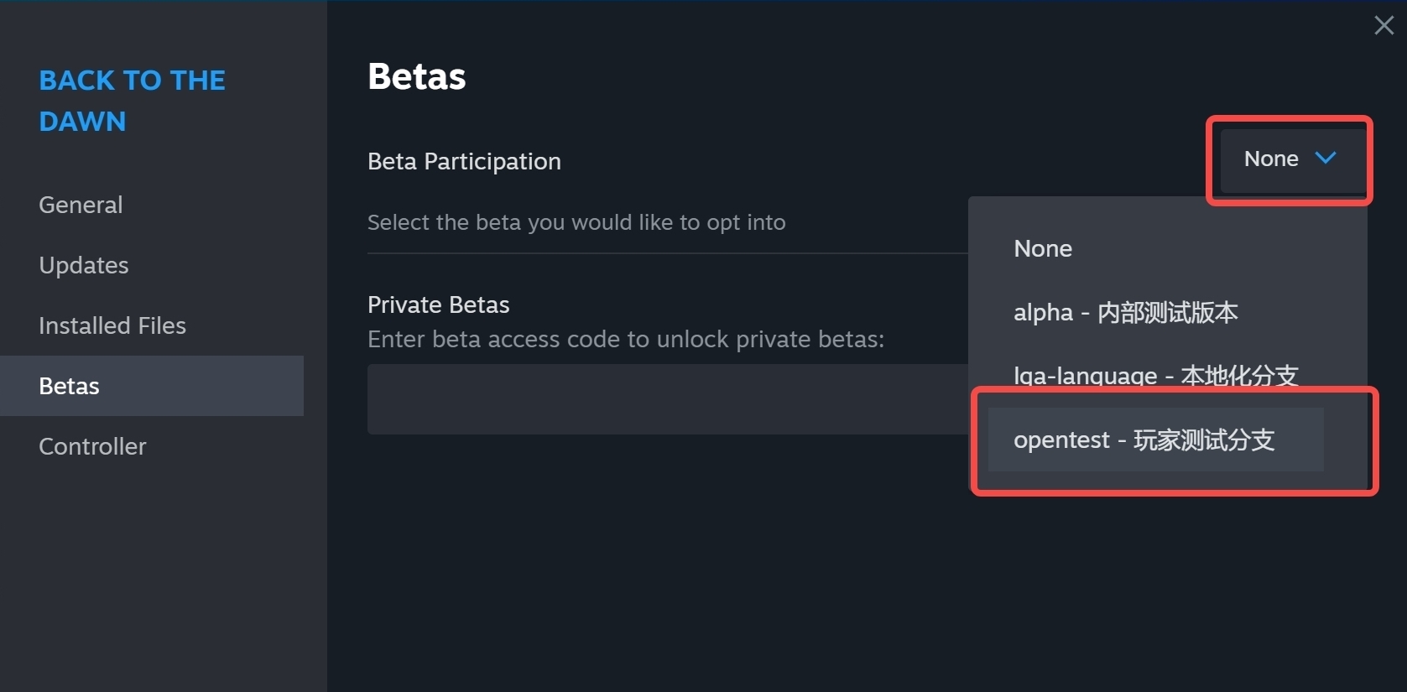The height and width of the screenshot is (692, 1407).
Task: Click the Betas page heading
Action: click(416, 76)
